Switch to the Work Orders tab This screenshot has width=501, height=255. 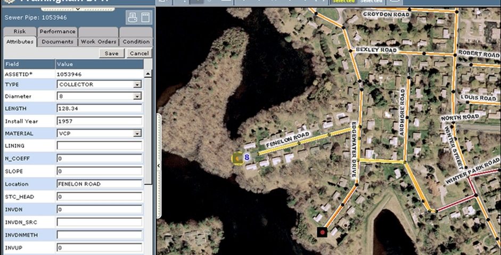point(98,42)
